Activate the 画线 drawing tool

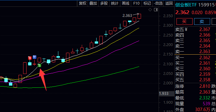click(126, 3)
